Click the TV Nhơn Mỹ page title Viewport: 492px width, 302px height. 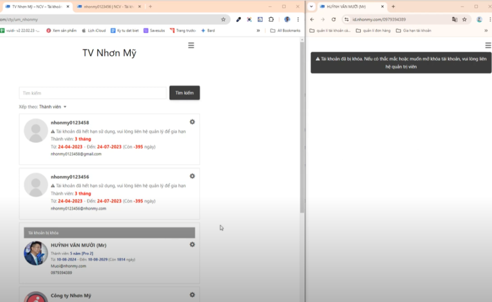(109, 53)
